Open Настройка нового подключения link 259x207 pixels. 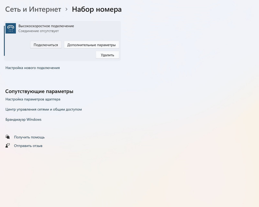(33, 68)
